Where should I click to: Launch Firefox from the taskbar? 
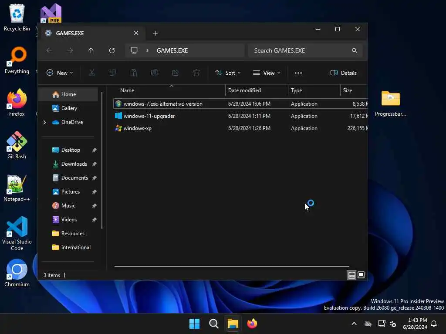click(x=252, y=324)
